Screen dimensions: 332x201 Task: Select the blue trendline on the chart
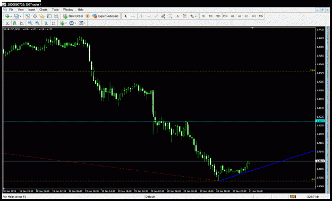(267, 166)
